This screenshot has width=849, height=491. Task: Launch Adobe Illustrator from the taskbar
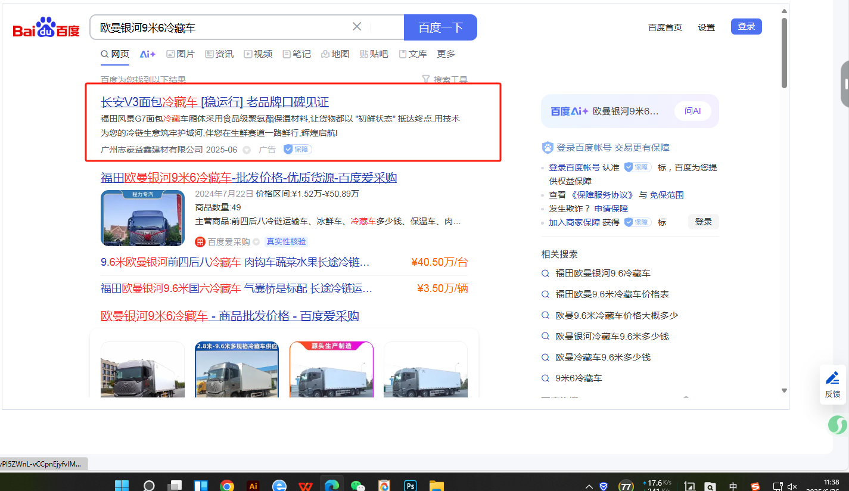[x=252, y=486]
